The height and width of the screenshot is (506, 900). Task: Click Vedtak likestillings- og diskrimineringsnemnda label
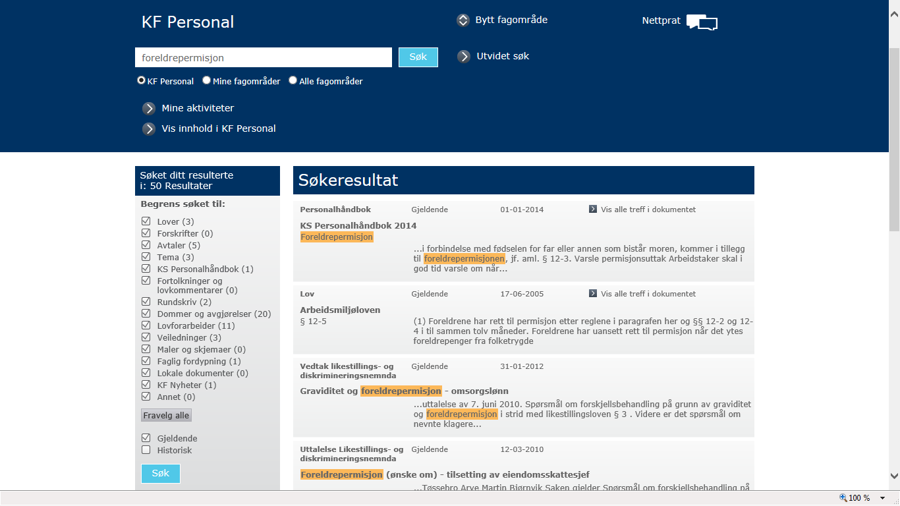[348, 371]
